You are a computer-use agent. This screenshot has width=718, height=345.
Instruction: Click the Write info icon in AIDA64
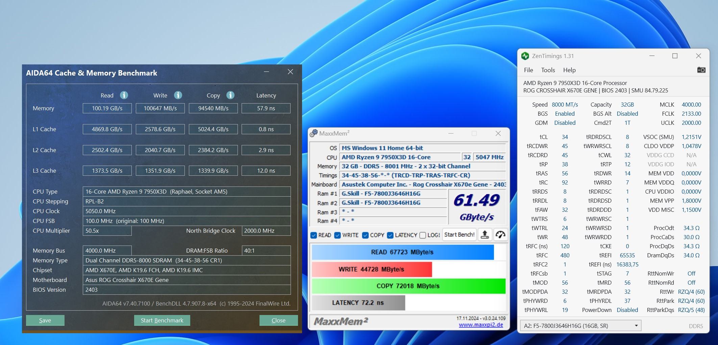178,95
